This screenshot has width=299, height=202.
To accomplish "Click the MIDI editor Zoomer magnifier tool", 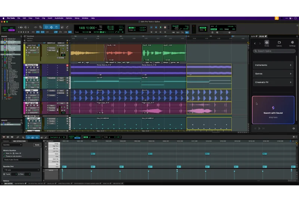I will (x=23, y=137).
